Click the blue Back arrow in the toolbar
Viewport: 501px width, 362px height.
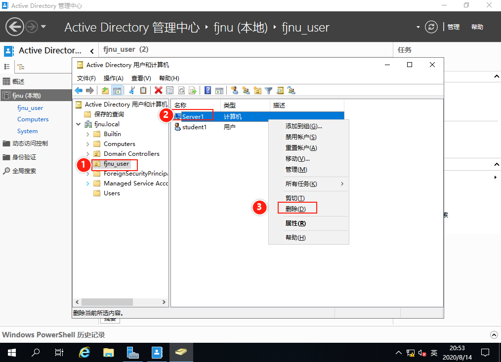tap(78, 91)
